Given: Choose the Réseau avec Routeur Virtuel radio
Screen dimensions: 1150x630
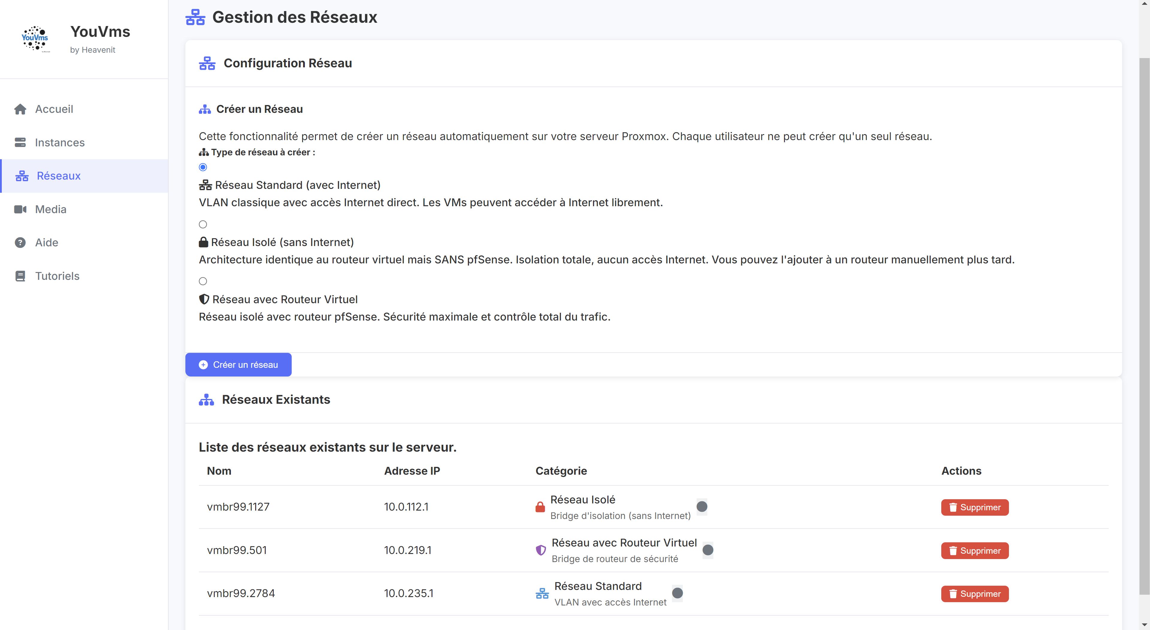Looking at the screenshot, I should pos(203,281).
